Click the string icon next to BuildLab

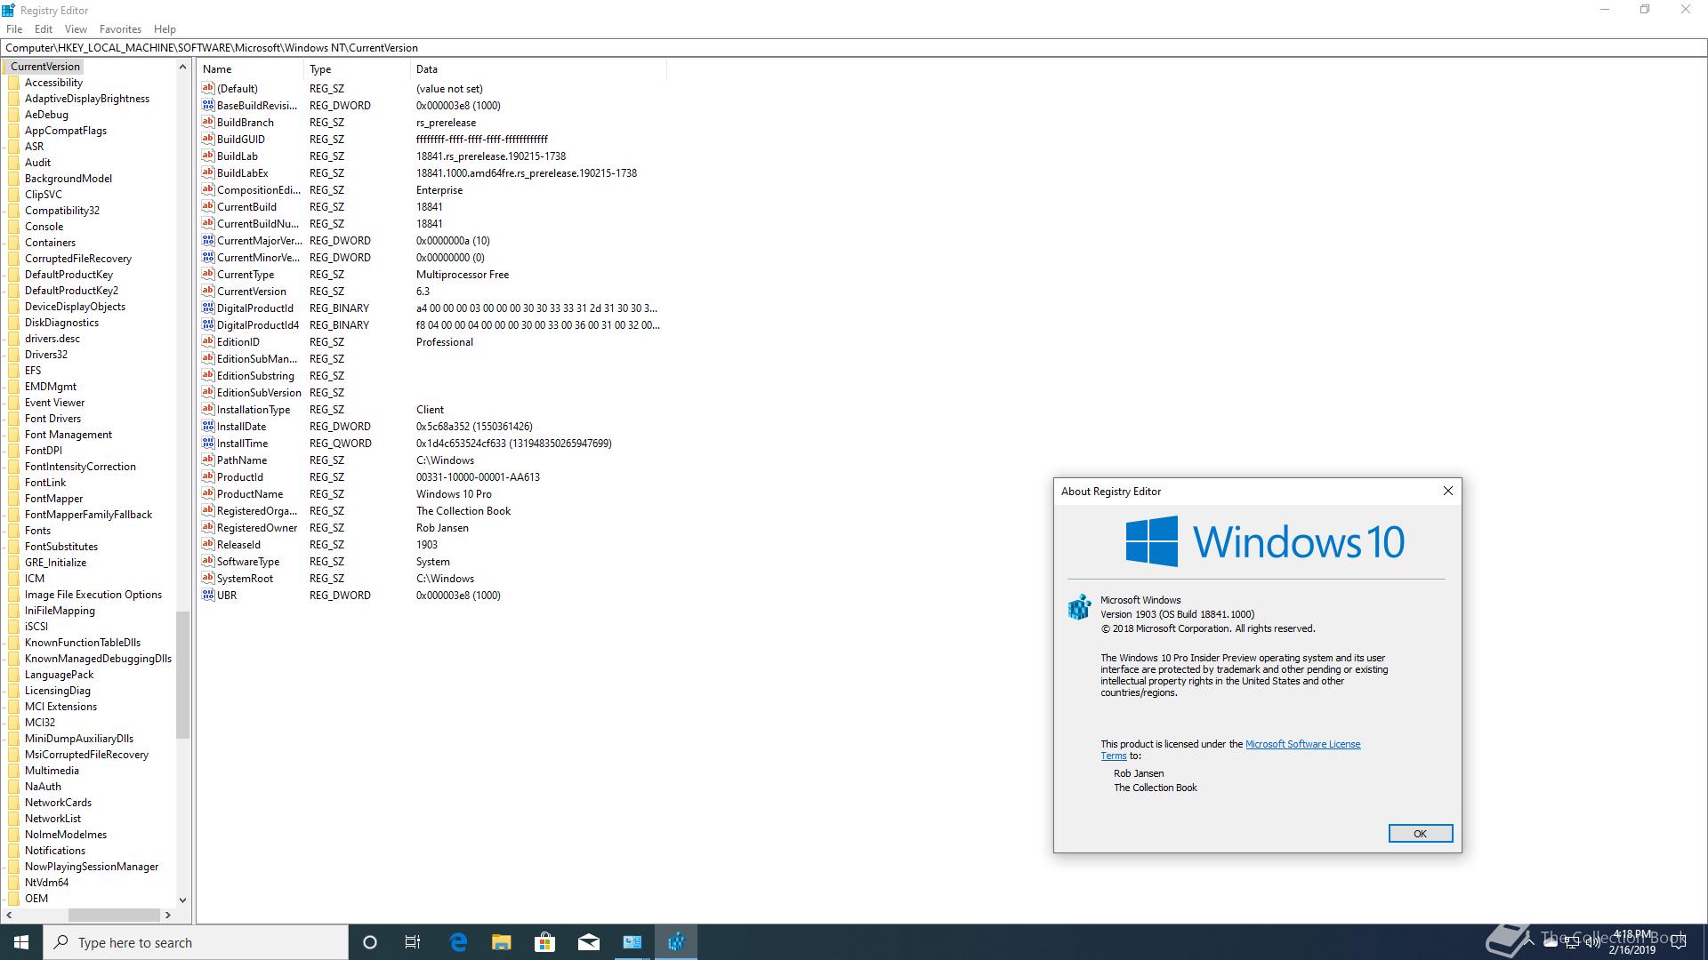pos(208,156)
